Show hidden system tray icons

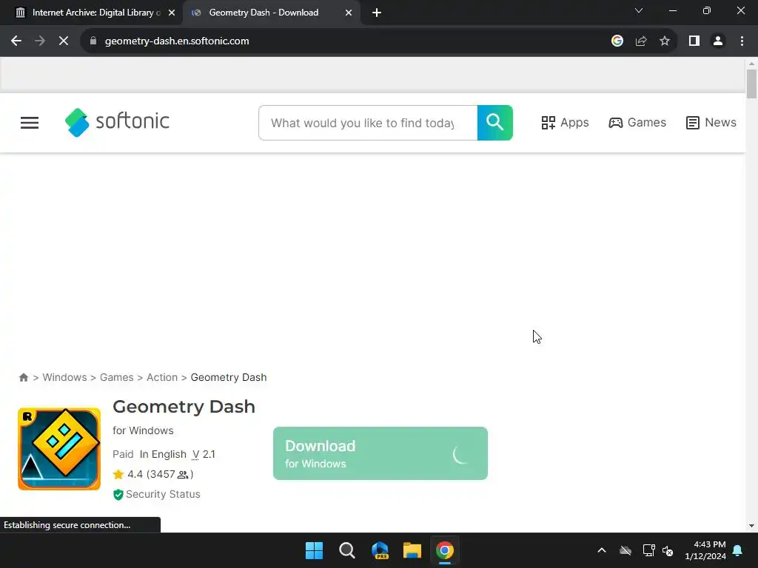pyautogui.click(x=602, y=550)
